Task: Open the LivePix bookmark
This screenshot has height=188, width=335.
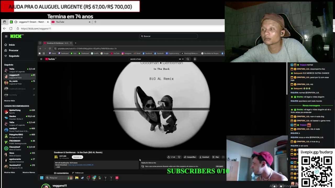Action: [x=95, y=54]
